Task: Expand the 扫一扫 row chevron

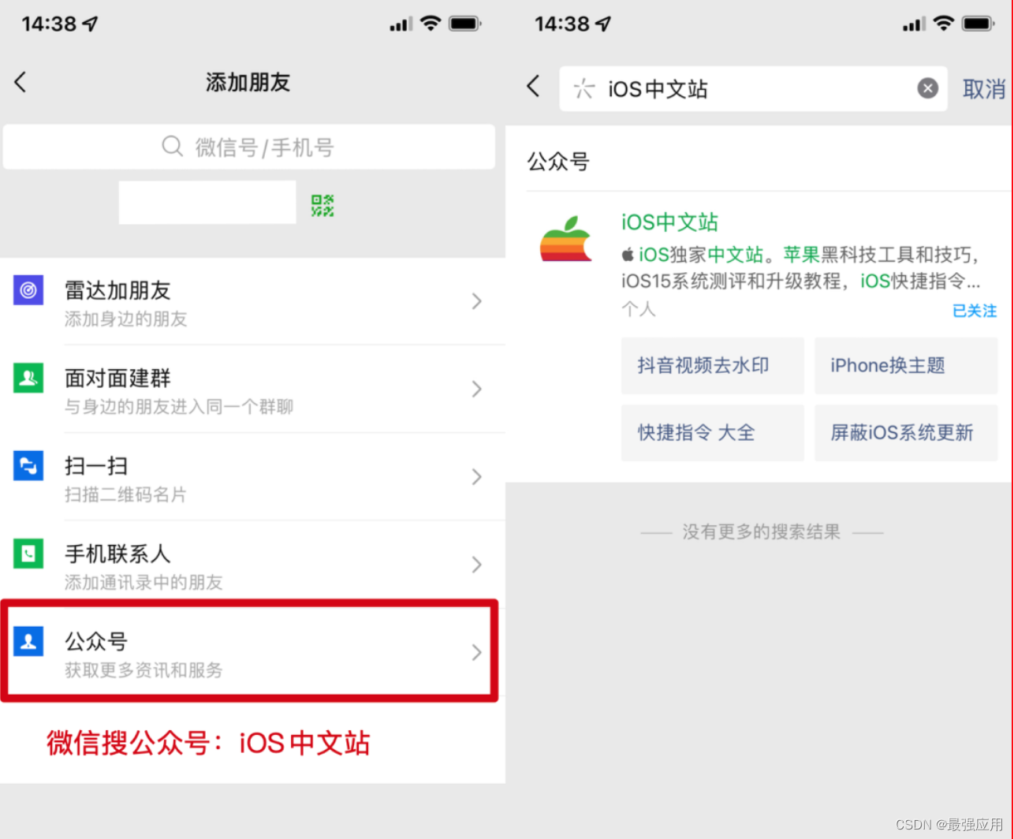Action: (476, 476)
